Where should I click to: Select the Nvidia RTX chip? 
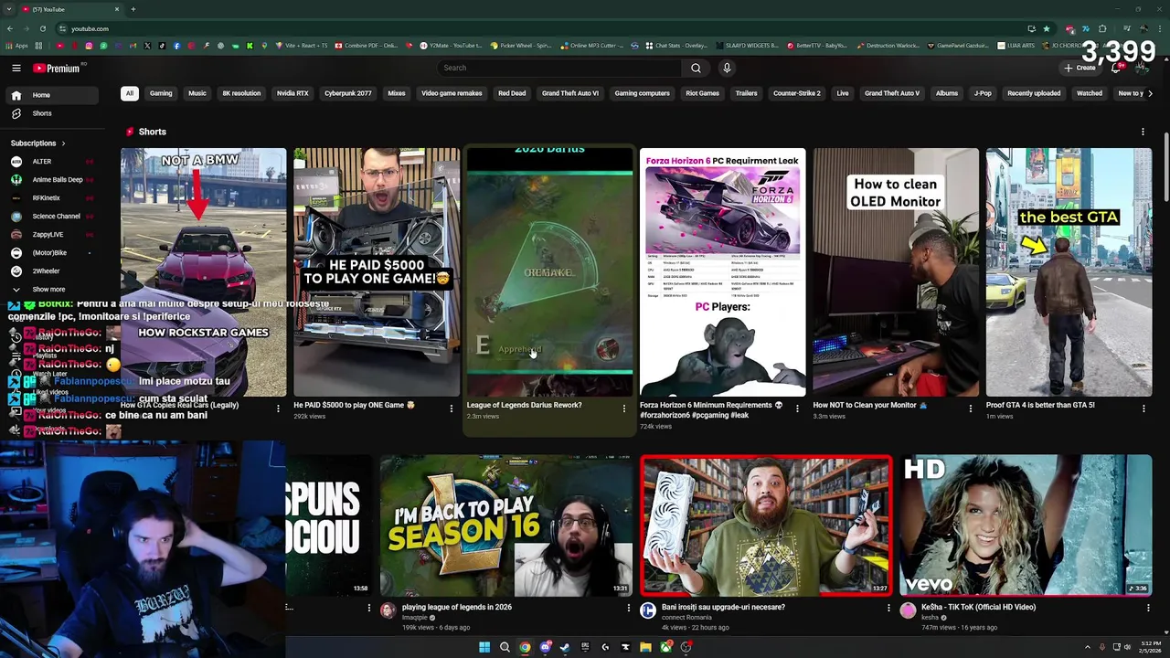[x=292, y=93]
